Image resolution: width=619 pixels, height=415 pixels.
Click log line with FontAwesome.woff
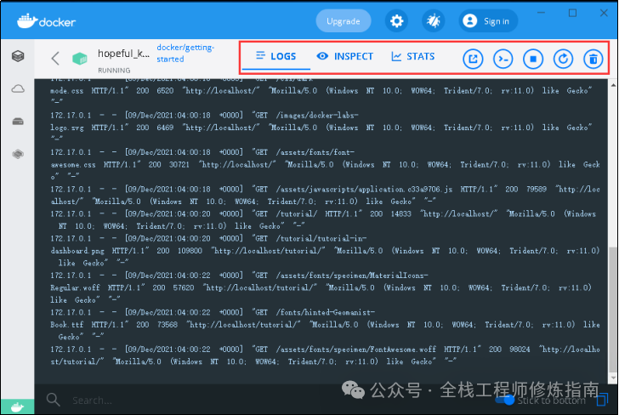coord(325,355)
